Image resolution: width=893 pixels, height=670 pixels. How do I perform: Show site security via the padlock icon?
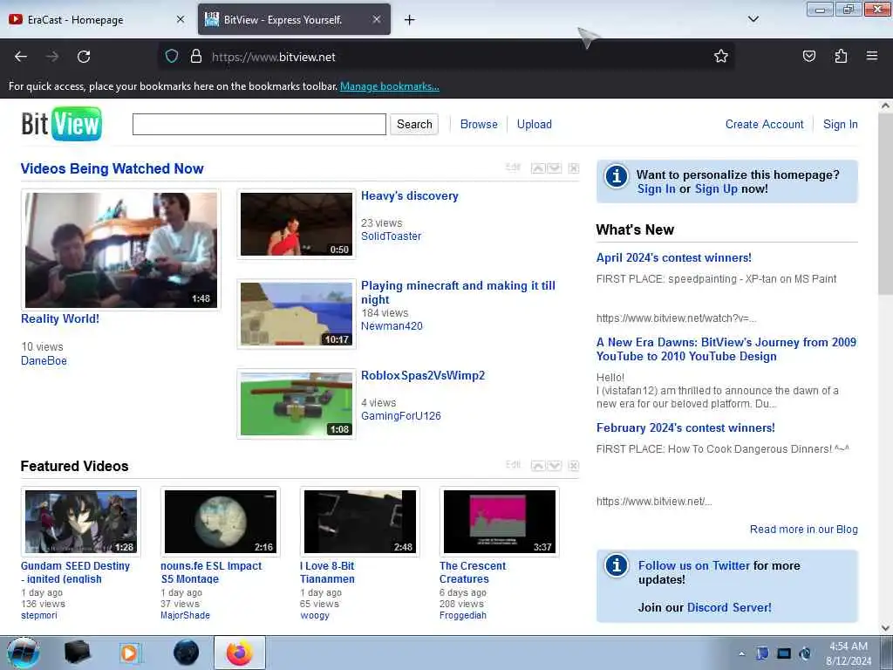coord(196,57)
